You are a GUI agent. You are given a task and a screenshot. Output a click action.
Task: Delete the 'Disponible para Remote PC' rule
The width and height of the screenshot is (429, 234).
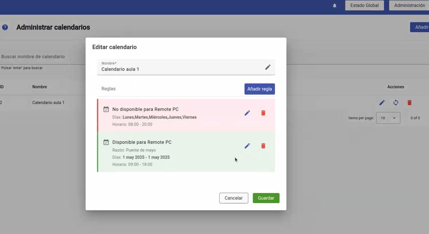263,146
